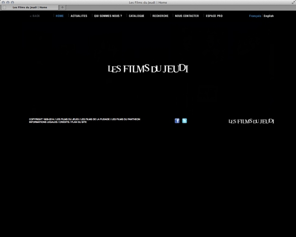Screen dimensions: 296x237
Task: Open QUI SOMMES NOUS ? page
Action: pos(108,16)
